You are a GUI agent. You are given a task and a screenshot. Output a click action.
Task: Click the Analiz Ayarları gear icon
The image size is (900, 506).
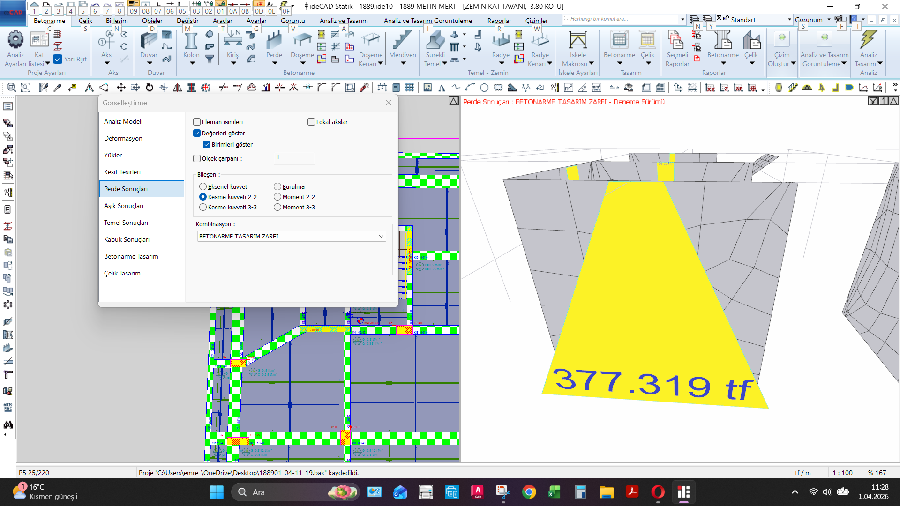(x=15, y=40)
